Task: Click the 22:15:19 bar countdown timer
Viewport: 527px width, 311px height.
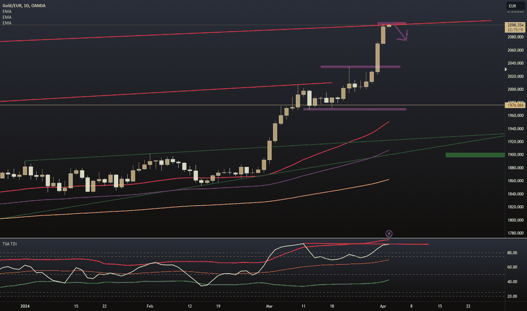Action: coord(515,30)
